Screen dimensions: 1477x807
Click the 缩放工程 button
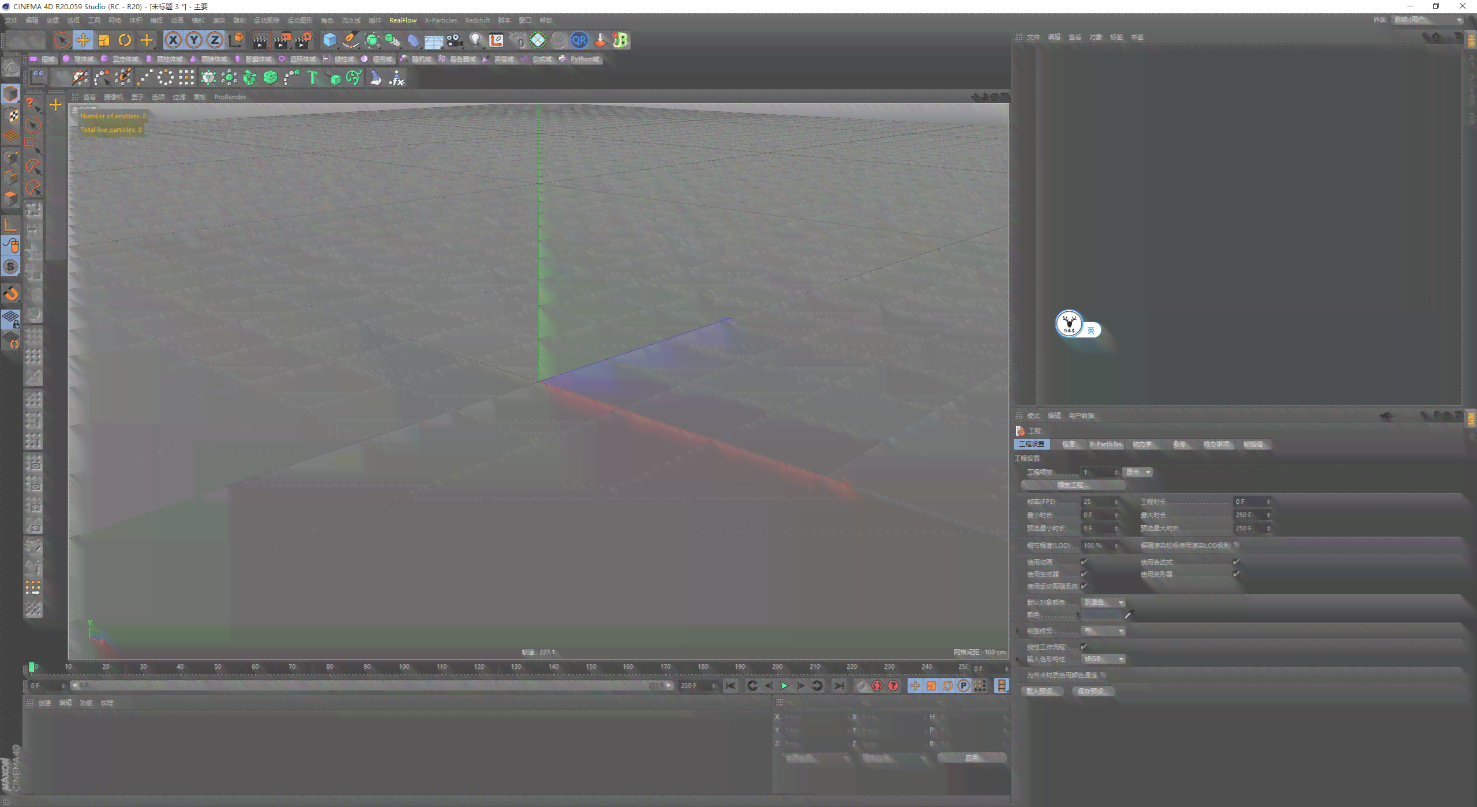(x=1072, y=485)
